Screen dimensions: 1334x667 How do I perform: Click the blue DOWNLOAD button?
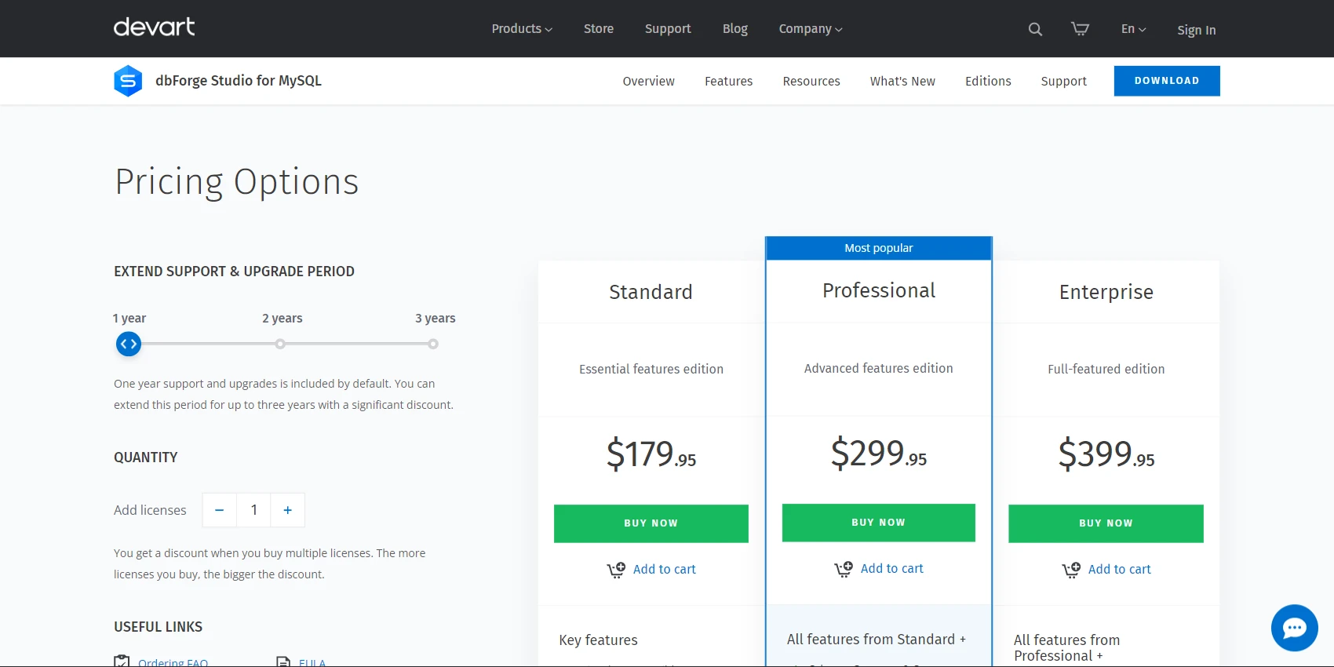click(x=1167, y=81)
